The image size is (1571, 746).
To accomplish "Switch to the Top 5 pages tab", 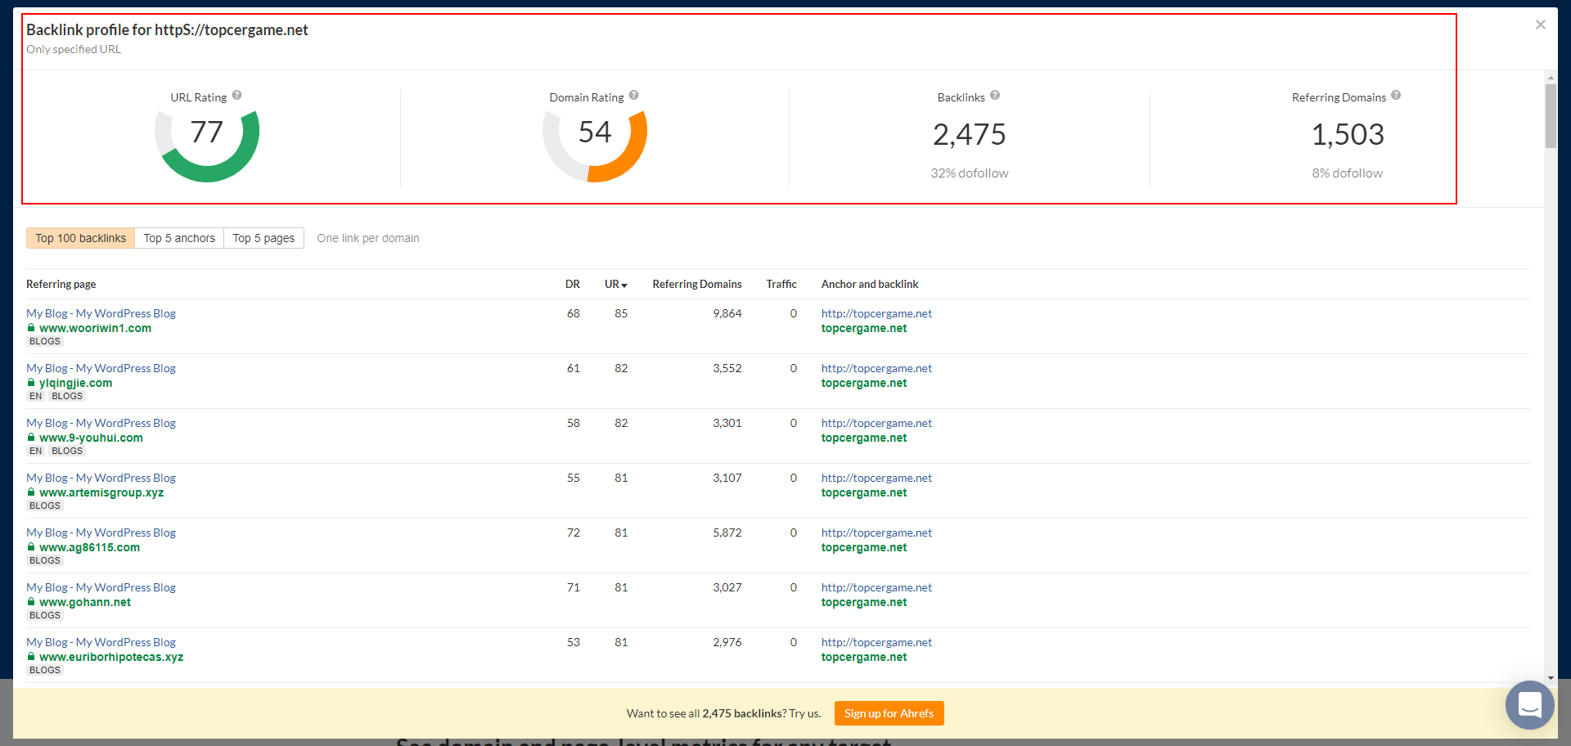I will [263, 238].
